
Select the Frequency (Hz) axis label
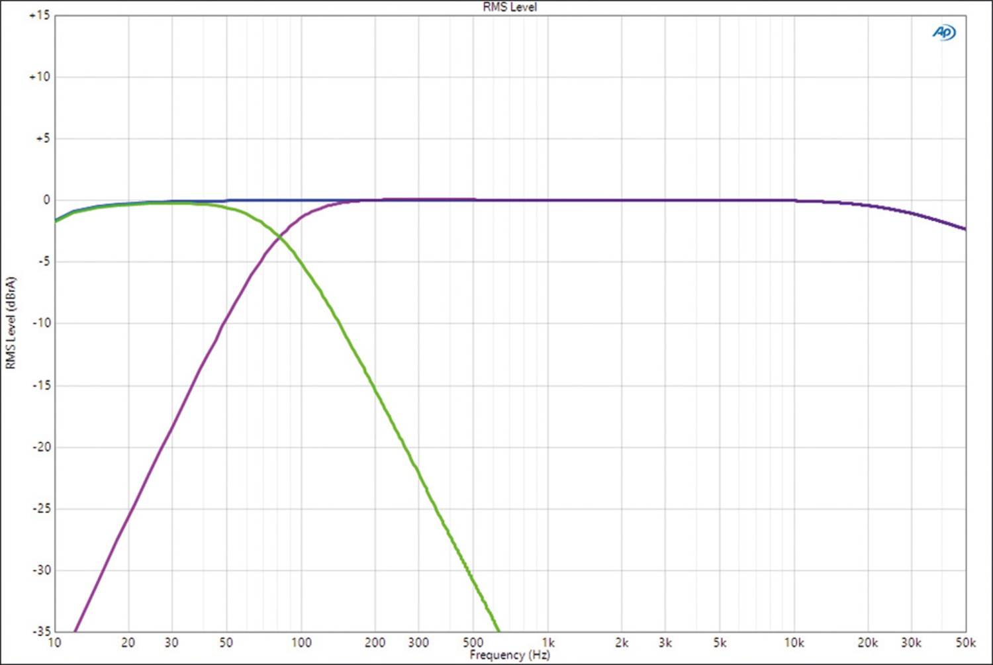(x=510, y=655)
